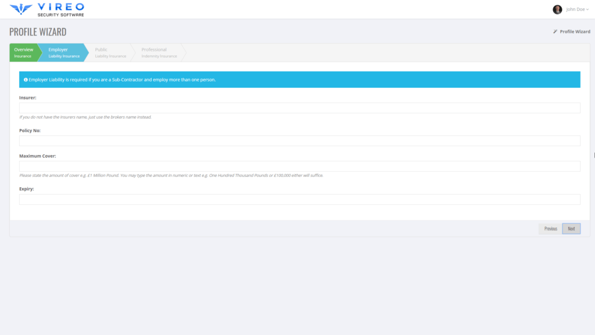Click the Next button
The height and width of the screenshot is (335, 595).
pyautogui.click(x=571, y=229)
